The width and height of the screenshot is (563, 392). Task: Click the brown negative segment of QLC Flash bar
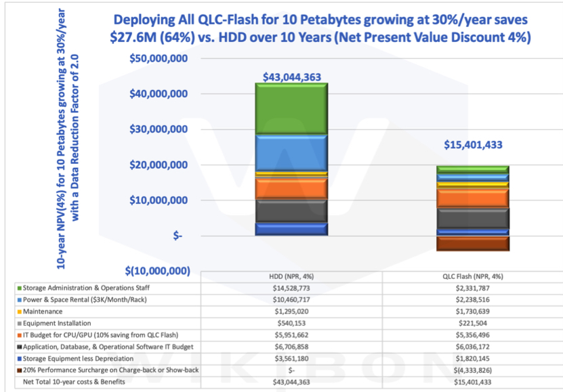[x=473, y=244]
